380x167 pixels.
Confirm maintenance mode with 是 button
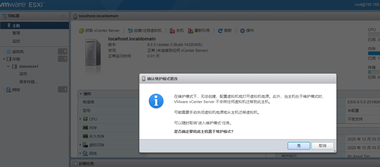coord(299,146)
